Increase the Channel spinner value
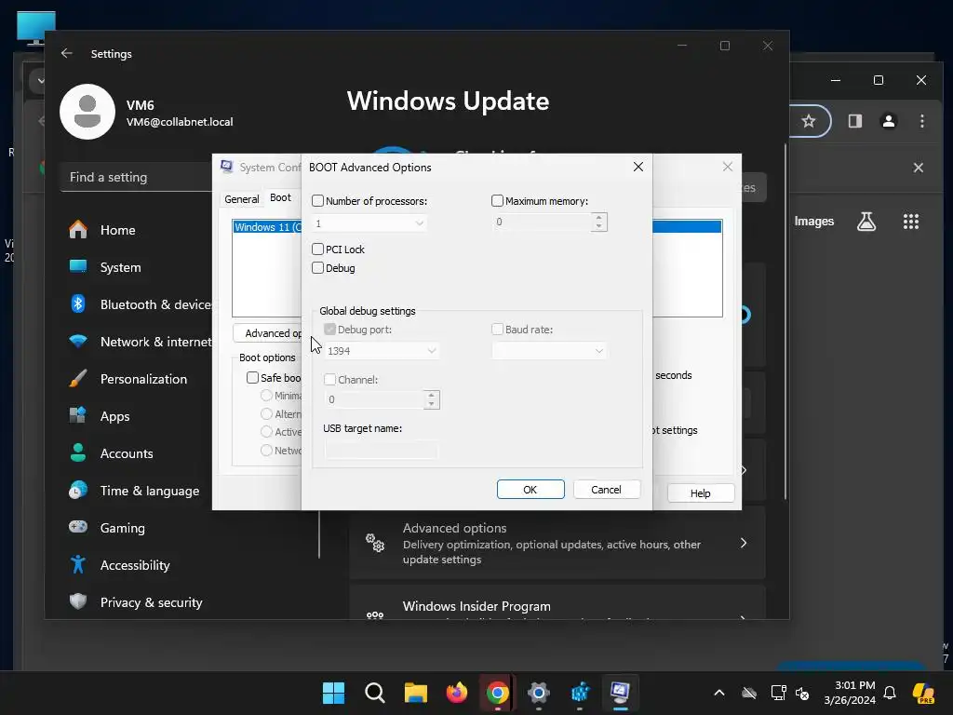The width and height of the screenshot is (953, 715). 432,395
